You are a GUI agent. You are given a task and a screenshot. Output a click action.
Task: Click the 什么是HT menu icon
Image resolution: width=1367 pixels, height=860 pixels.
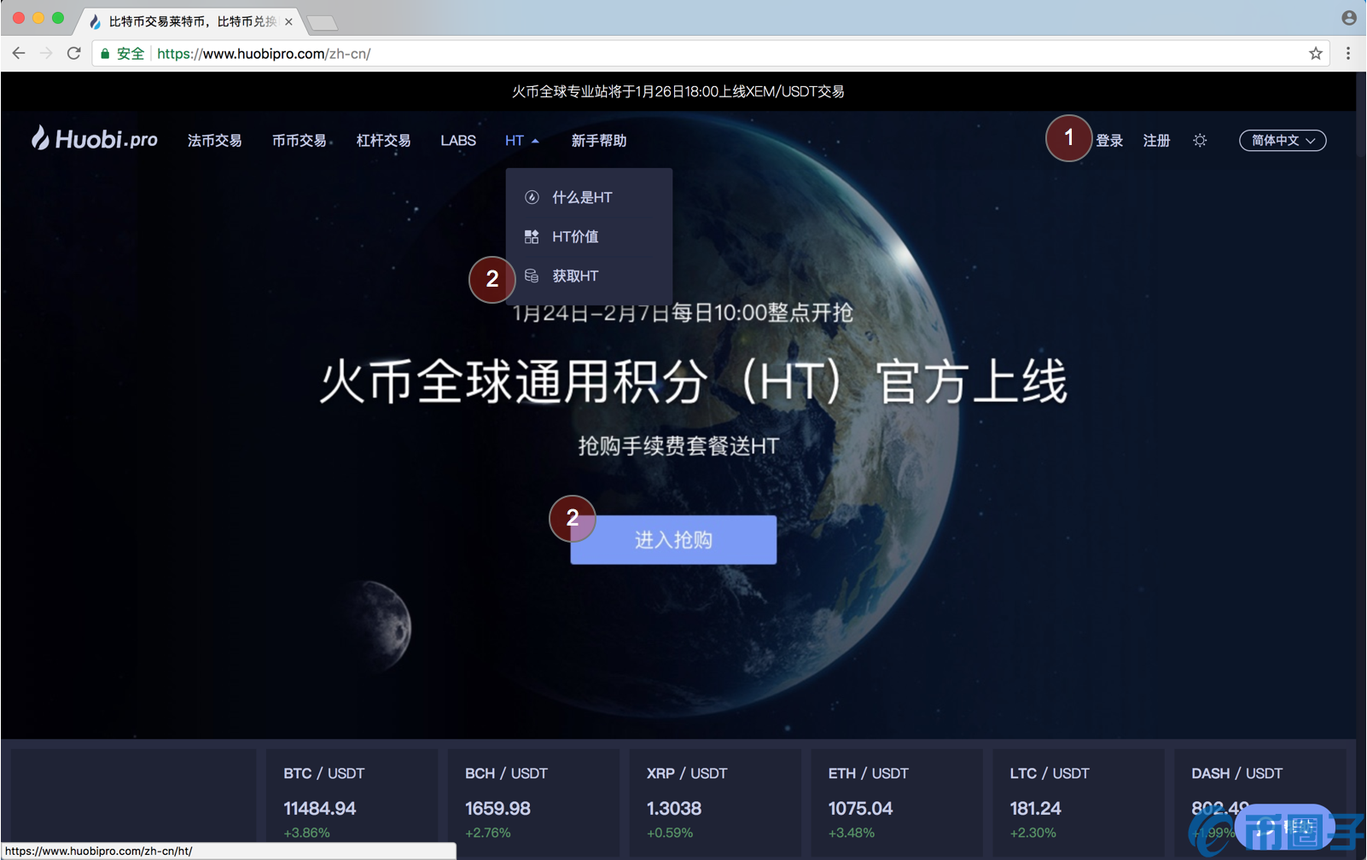pyautogui.click(x=532, y=197)
